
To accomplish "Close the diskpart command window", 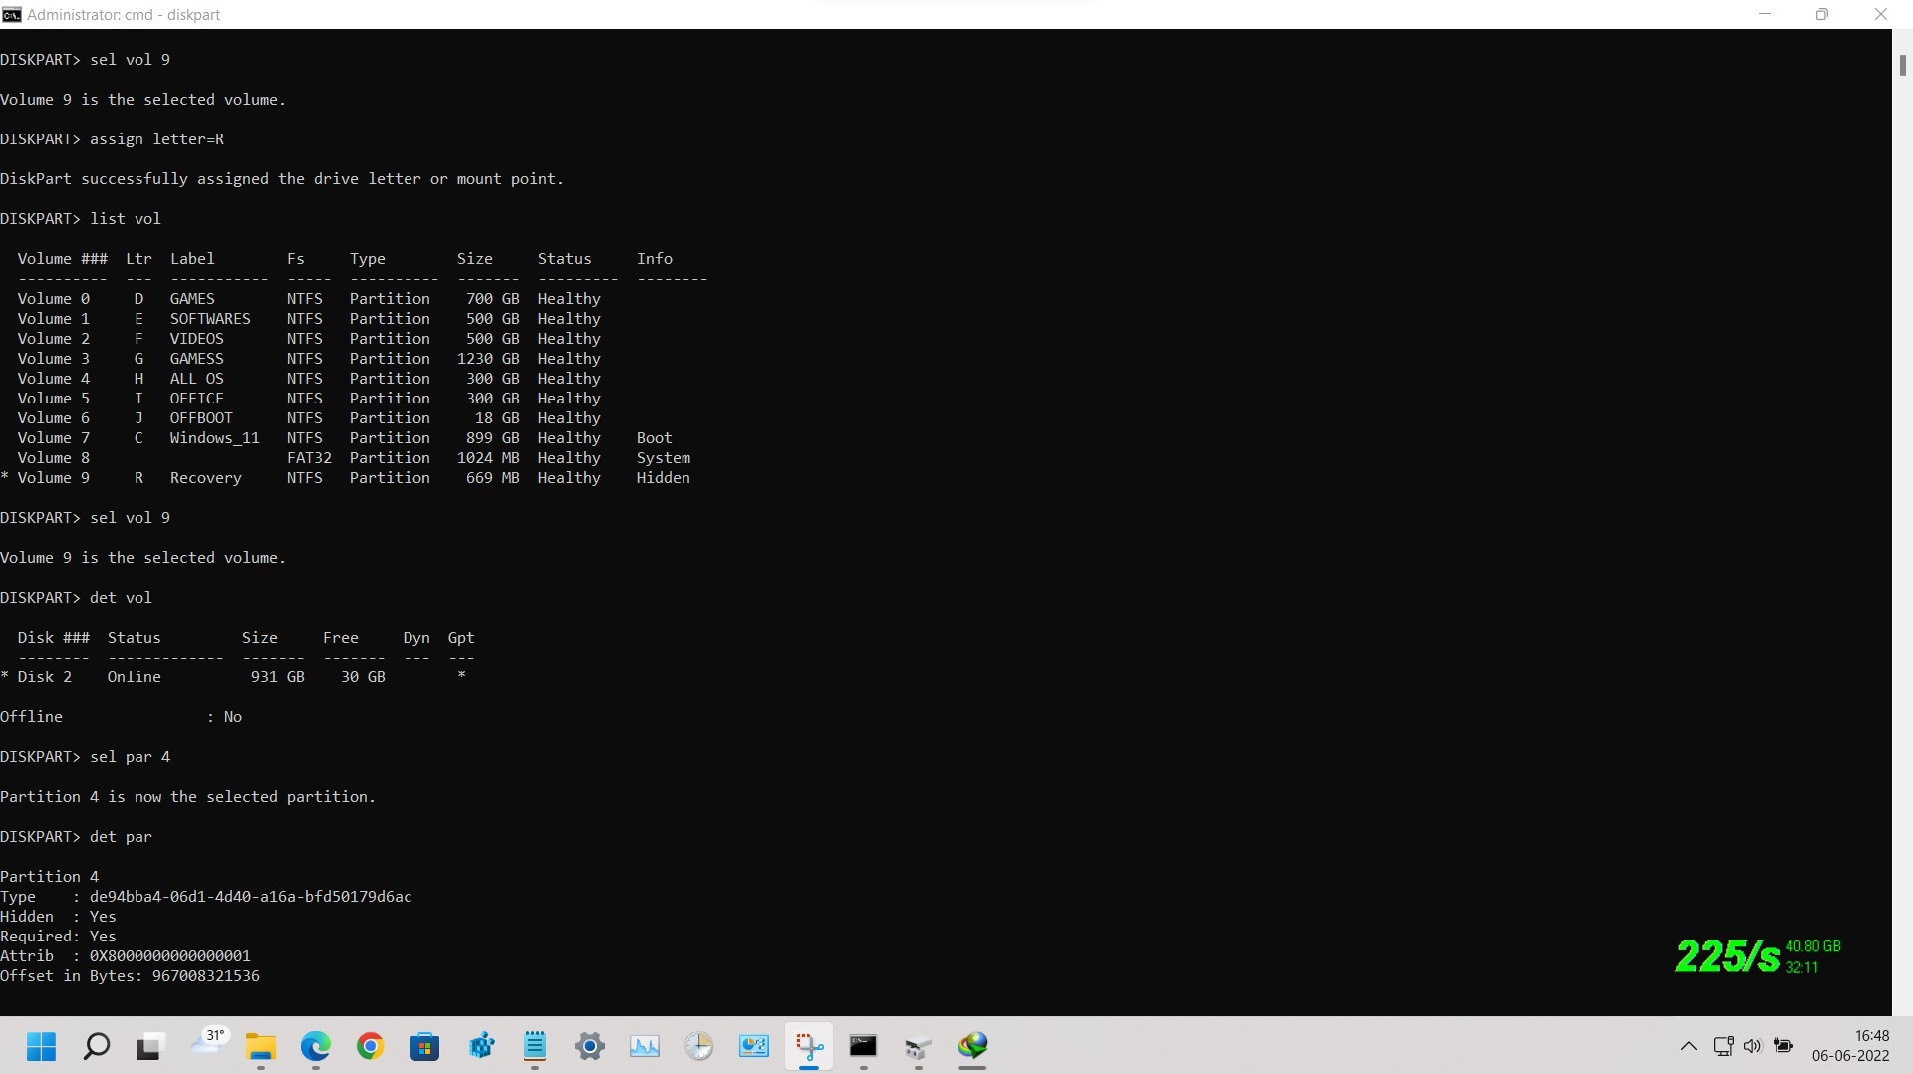I will (x=1880, y=14).
